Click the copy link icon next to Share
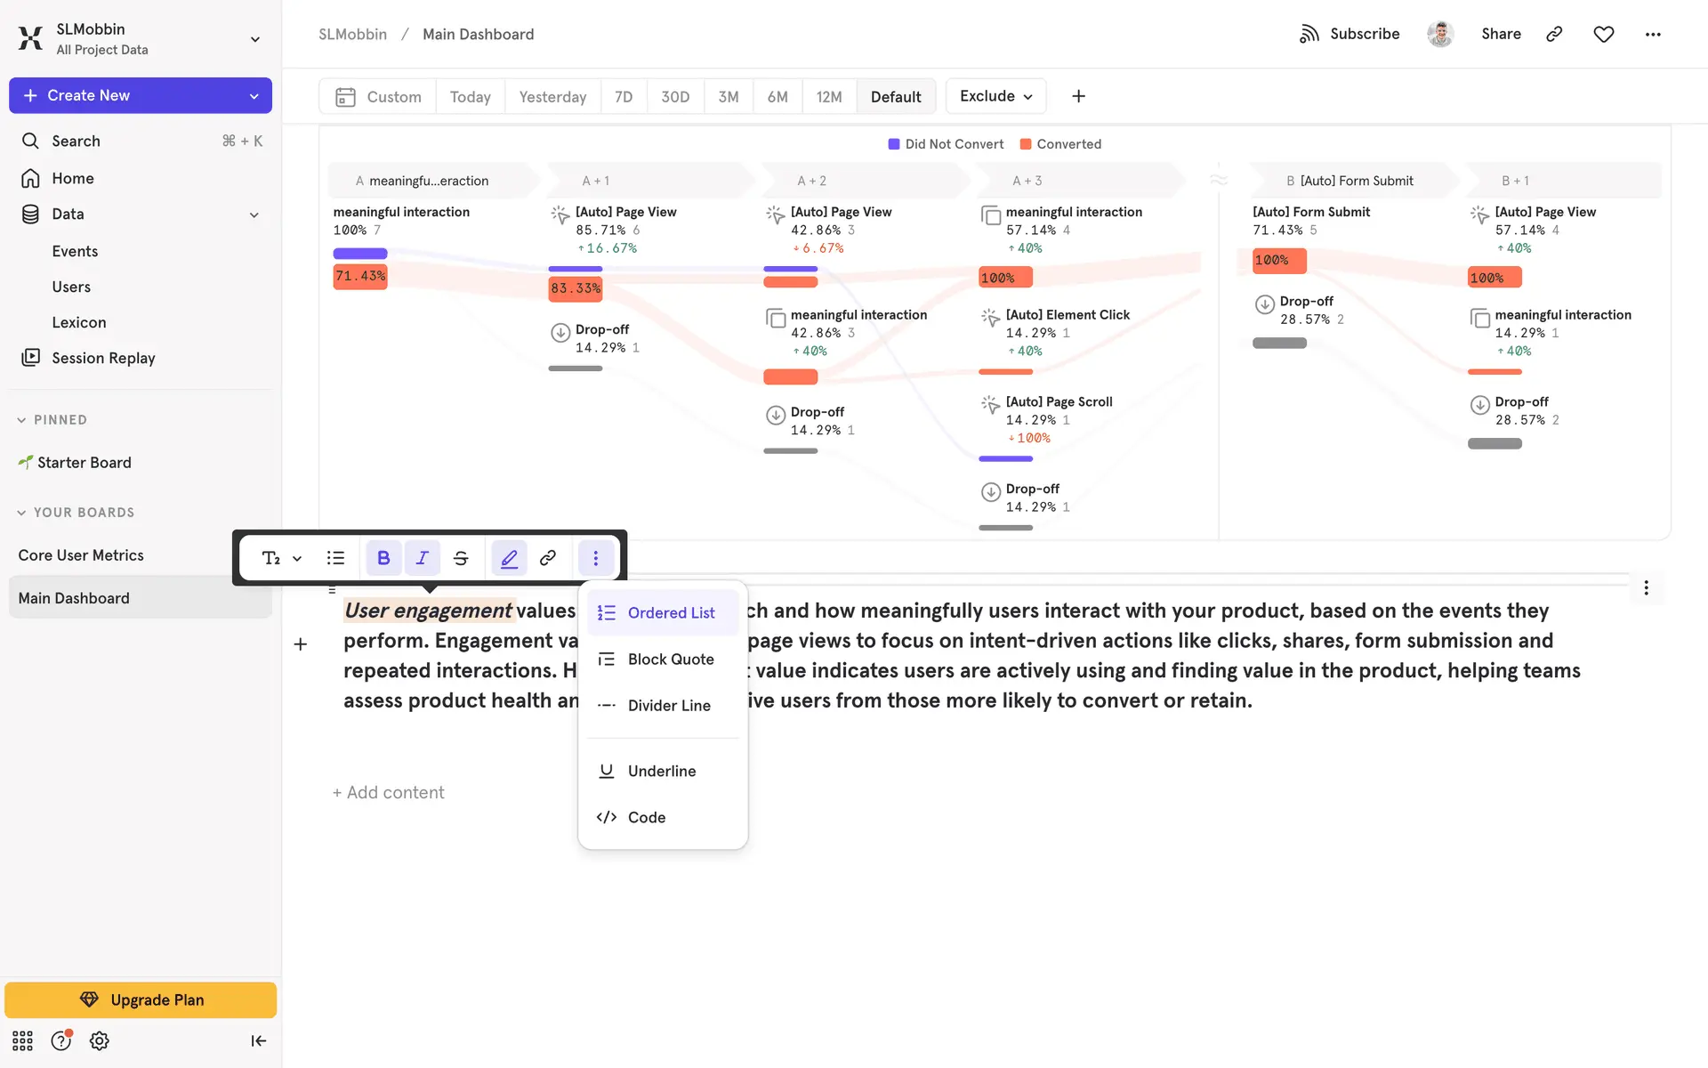The image size is (1708, 1068). tap(1554, 34)
